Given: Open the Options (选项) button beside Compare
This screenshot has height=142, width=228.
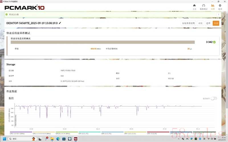Looking at the screenshot, I should pos(208,23).
